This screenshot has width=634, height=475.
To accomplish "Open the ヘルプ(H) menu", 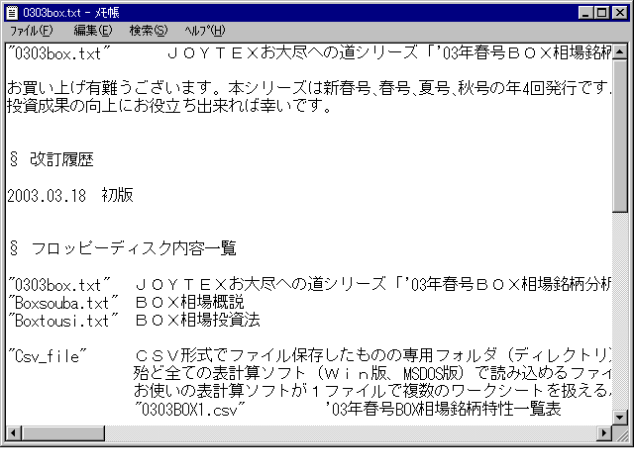I will point(205,31).
